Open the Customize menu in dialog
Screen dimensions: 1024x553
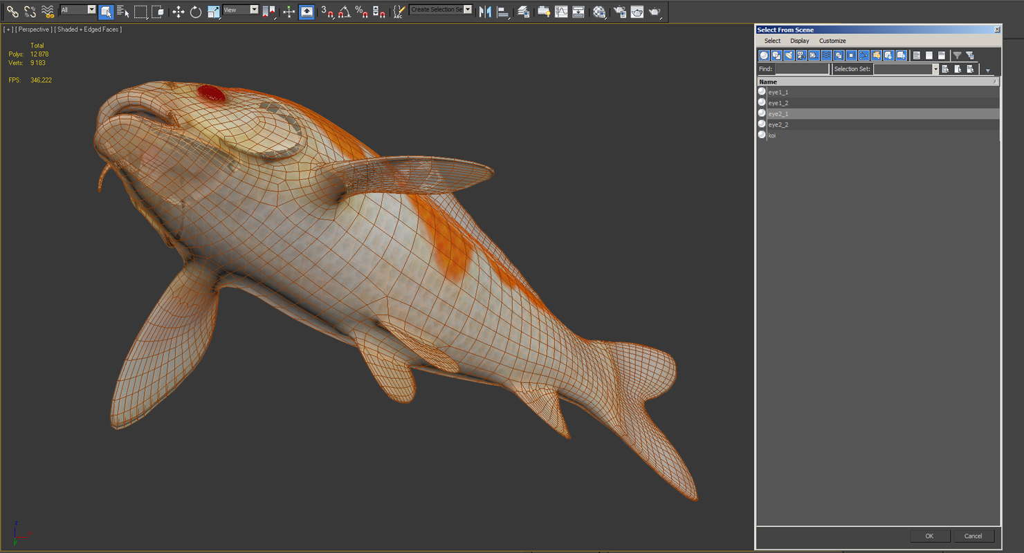[x=832, y=41]
